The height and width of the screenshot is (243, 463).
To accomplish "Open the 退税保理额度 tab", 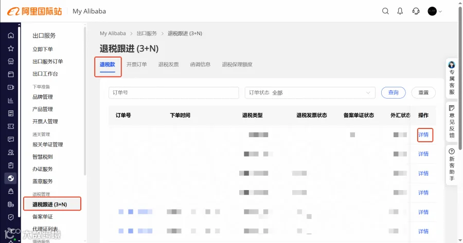I will tap(237, 64).
